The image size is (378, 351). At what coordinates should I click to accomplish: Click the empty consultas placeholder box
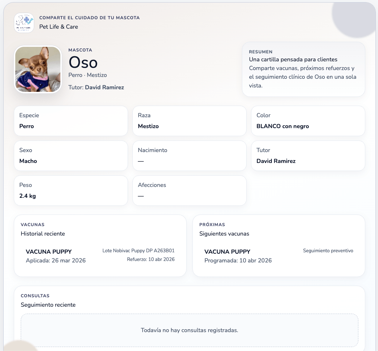tap(189, 330)
